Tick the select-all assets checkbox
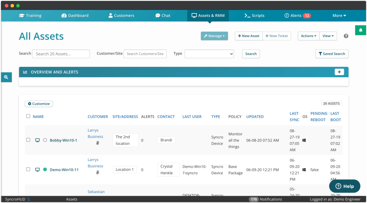Viewport: 367px width, 203px height. [28, 116]
